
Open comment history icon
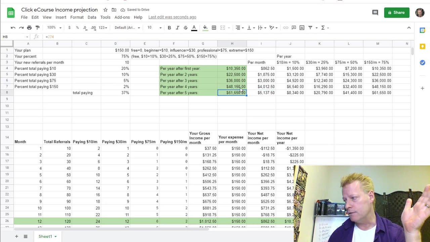pos(375,12)
